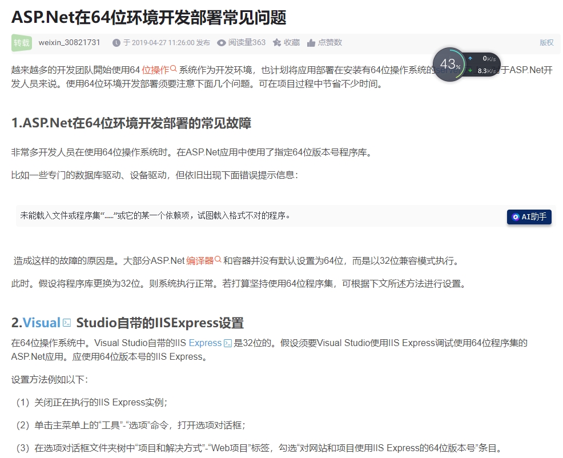The width and height of the screenshot is (563, 458).
Task: Click the star icon to 收藏 article
Action: coord(277,43)
